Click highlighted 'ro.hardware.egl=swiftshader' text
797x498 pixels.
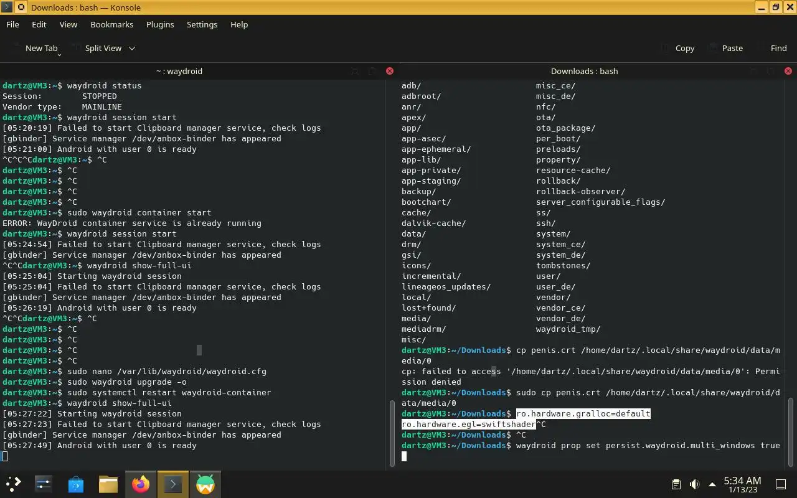click(469, 424)
